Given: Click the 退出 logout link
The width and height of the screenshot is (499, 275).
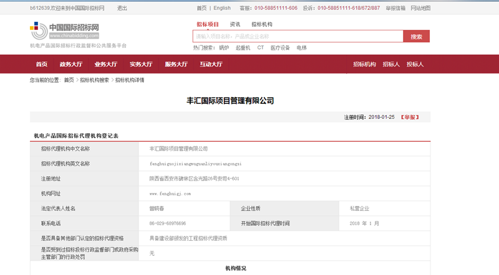Looking at the screenshot, I should [x=122, y=8].
